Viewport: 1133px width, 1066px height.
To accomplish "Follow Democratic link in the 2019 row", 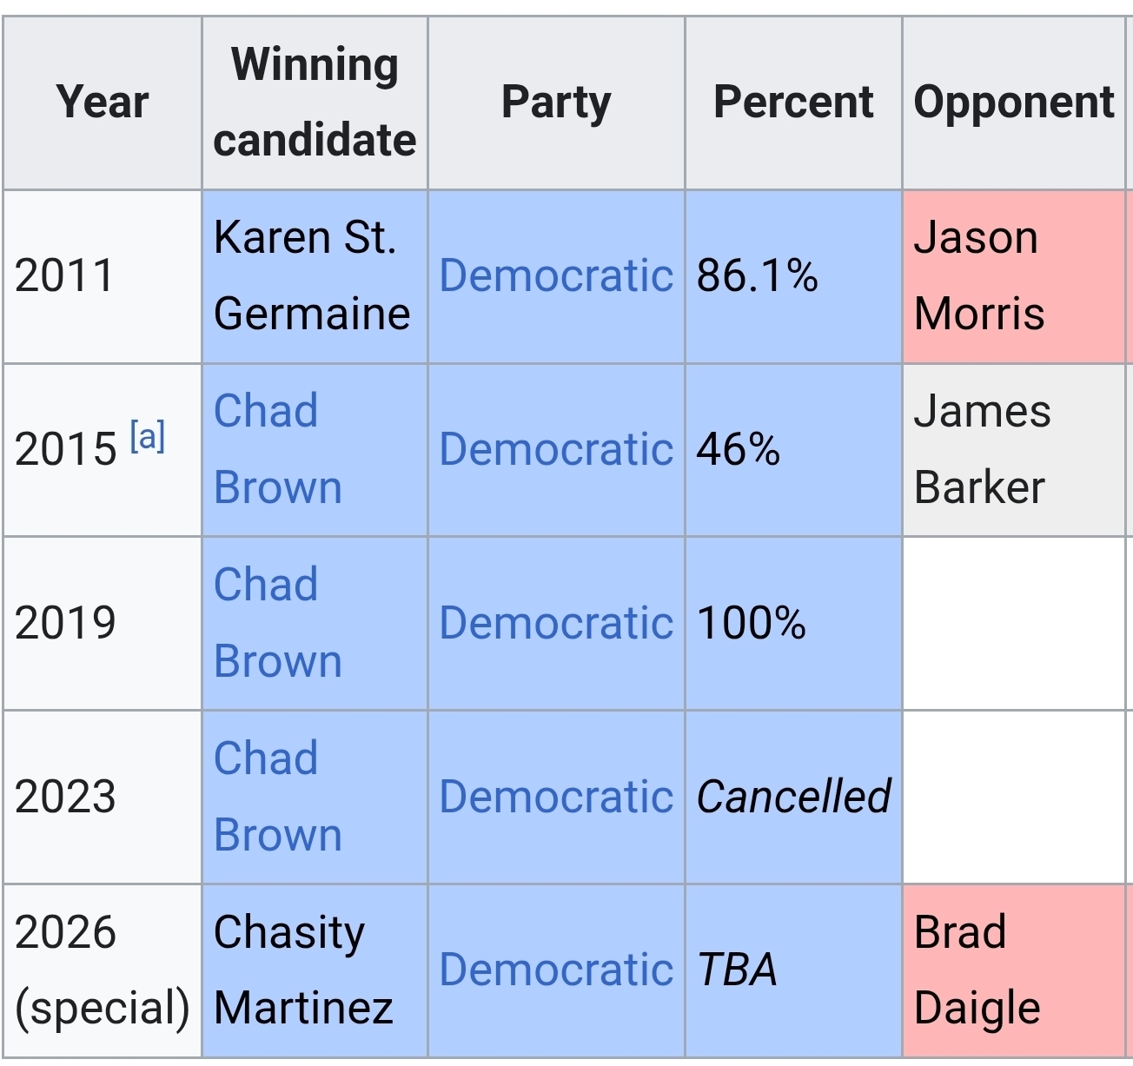I will tap(556, 624).
